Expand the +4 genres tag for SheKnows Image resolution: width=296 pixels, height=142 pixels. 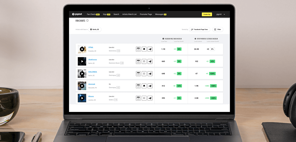pyautogui.click(x=122, y=63)
